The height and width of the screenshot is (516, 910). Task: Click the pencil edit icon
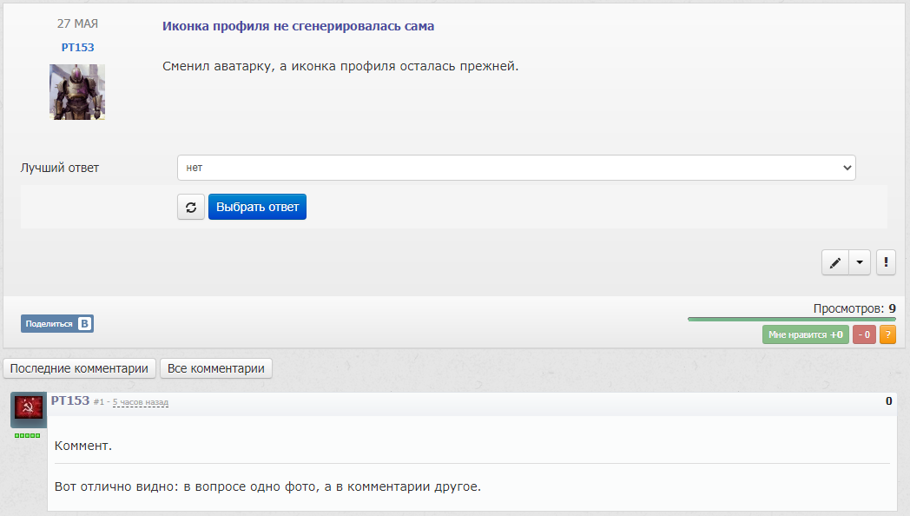tap(834, 262)
